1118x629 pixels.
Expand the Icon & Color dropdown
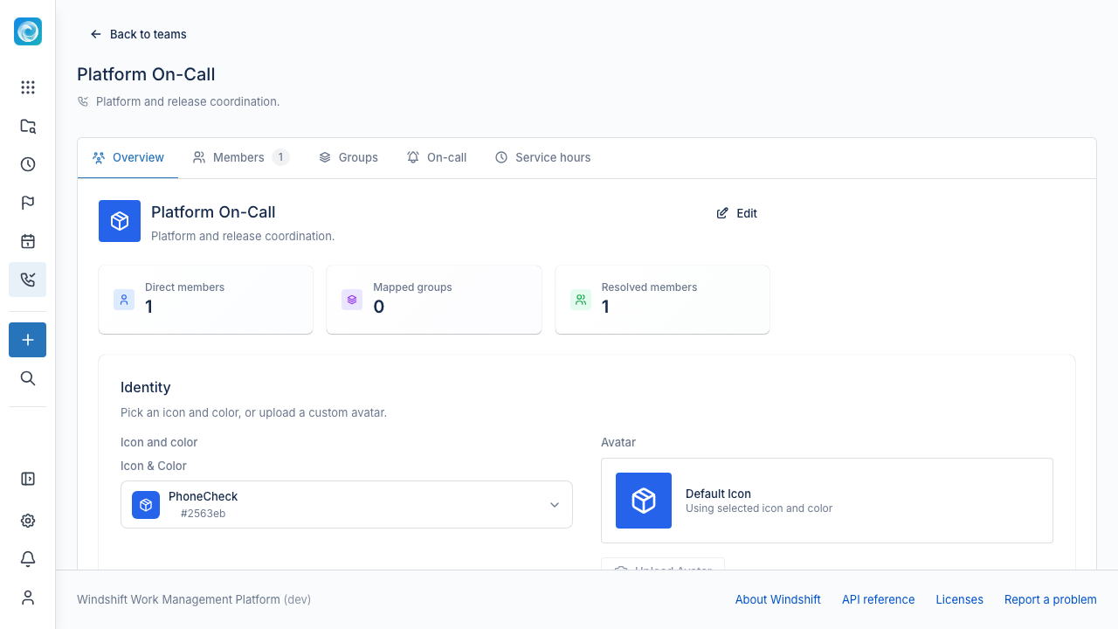tap(347, 504)
